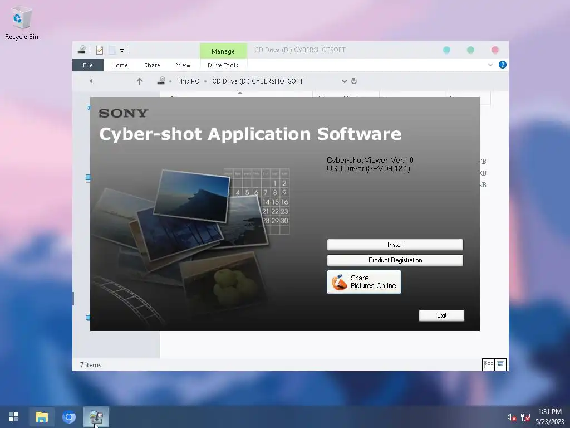Screen dimensions: 570x428
Task: Open File Explorer from the taskbar
Action: tap(41, 417)
